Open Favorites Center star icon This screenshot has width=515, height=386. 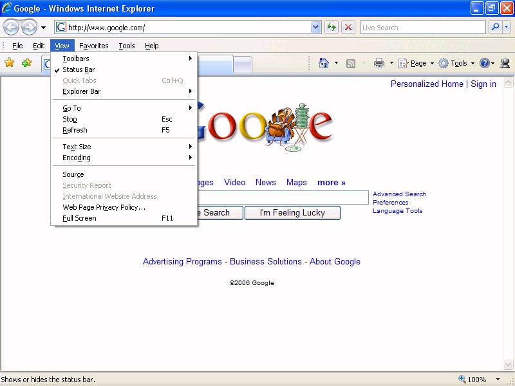point(10,62)
